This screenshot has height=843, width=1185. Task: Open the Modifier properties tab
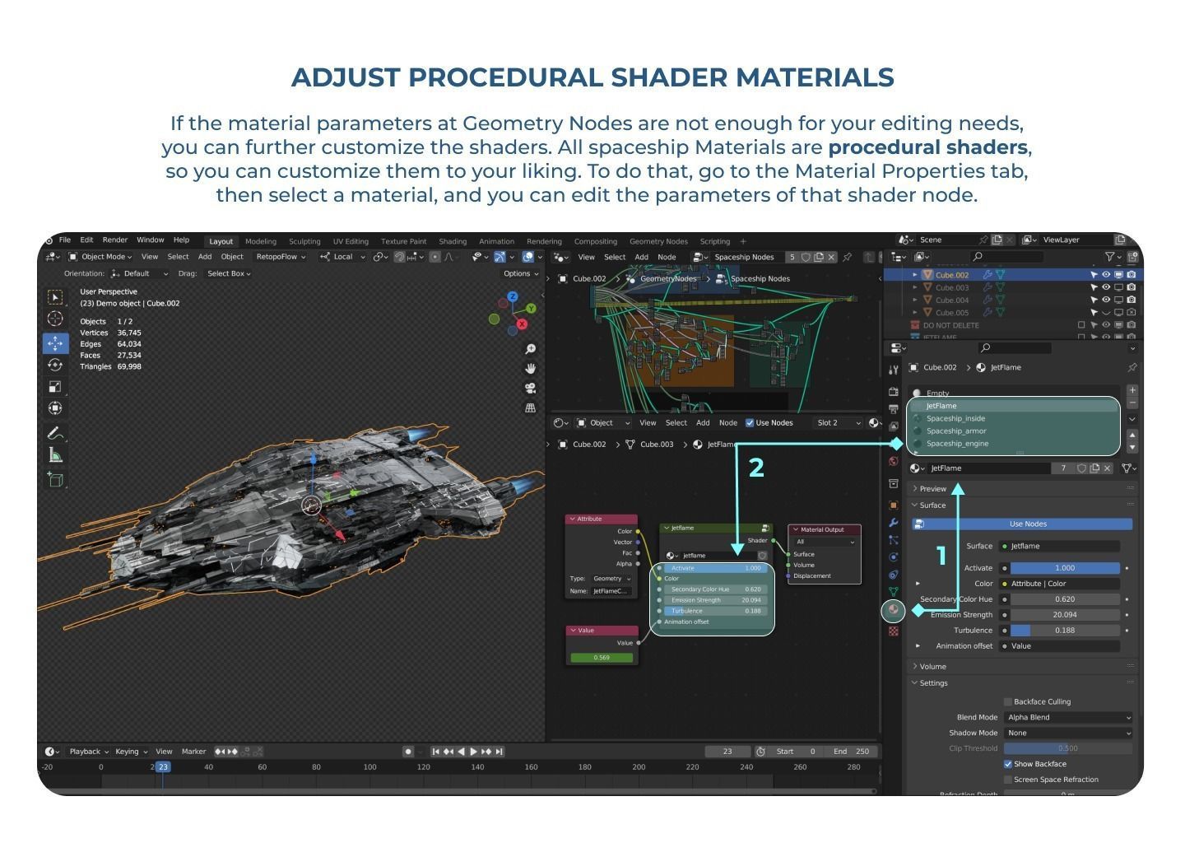894,523
